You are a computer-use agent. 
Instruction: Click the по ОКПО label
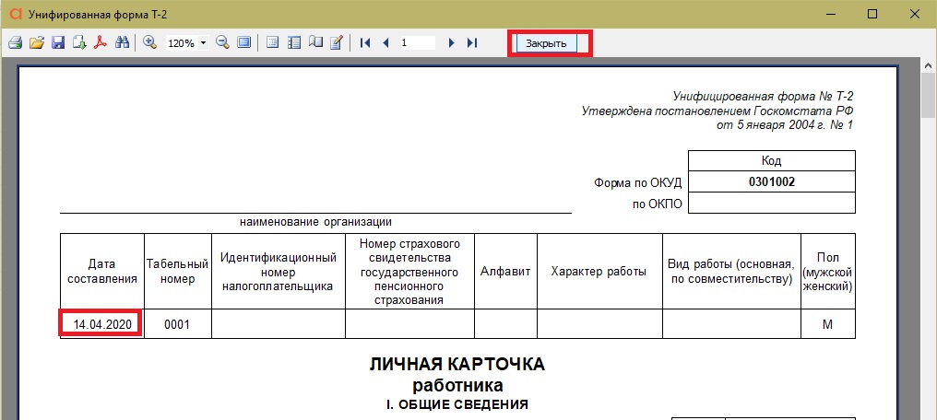[x=658, y=204]
